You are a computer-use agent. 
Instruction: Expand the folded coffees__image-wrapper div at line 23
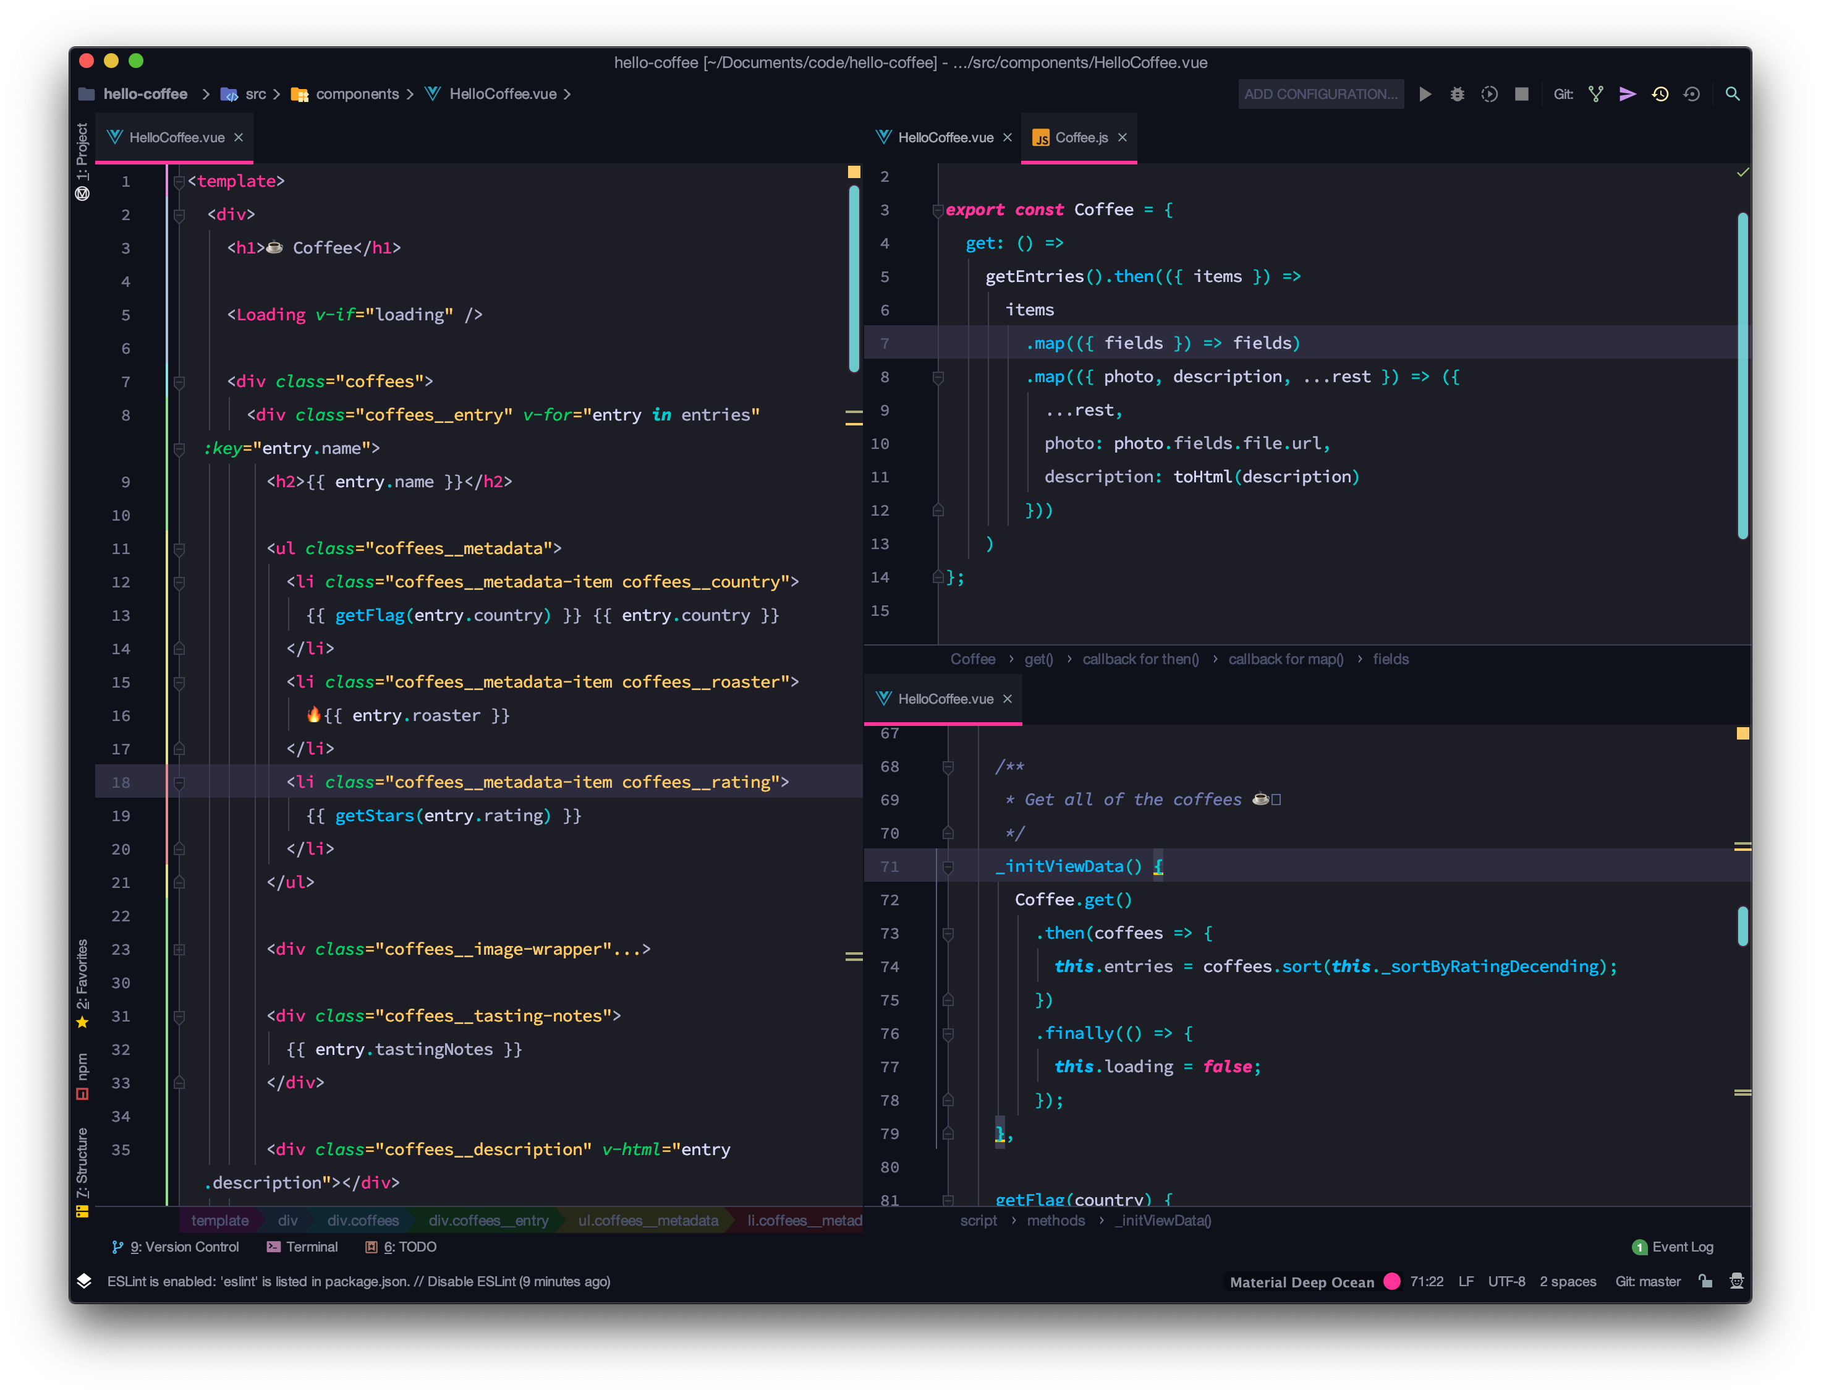tap(179, 949)
